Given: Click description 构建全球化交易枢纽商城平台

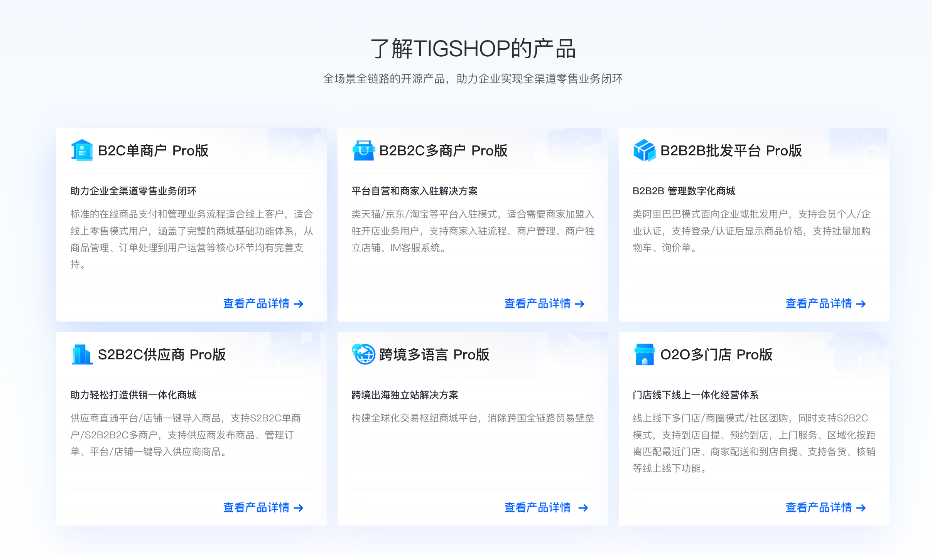Looking at the screenshot, I should click(473, 418).
